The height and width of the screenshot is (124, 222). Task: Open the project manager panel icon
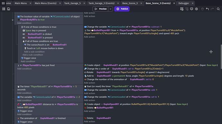[x=4, y=9]
